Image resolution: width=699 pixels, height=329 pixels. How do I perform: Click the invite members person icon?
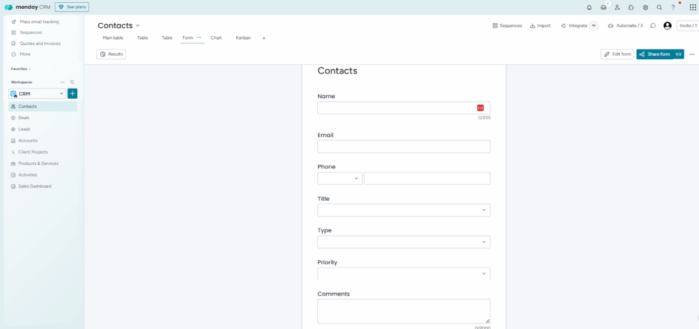click(617, 7)
